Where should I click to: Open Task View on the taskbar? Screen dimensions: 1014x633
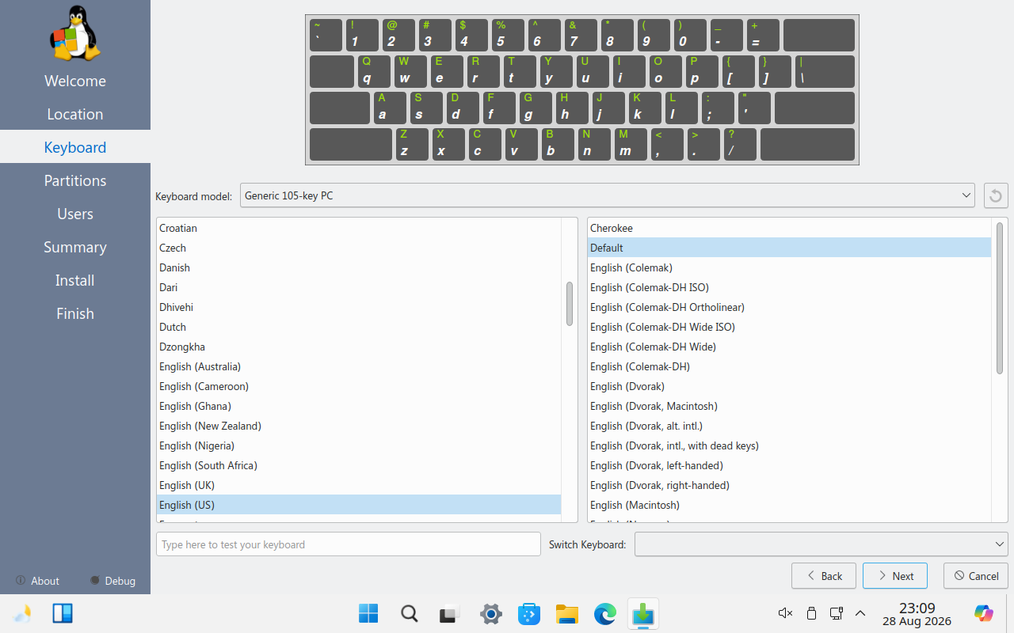tap(451, 613)
